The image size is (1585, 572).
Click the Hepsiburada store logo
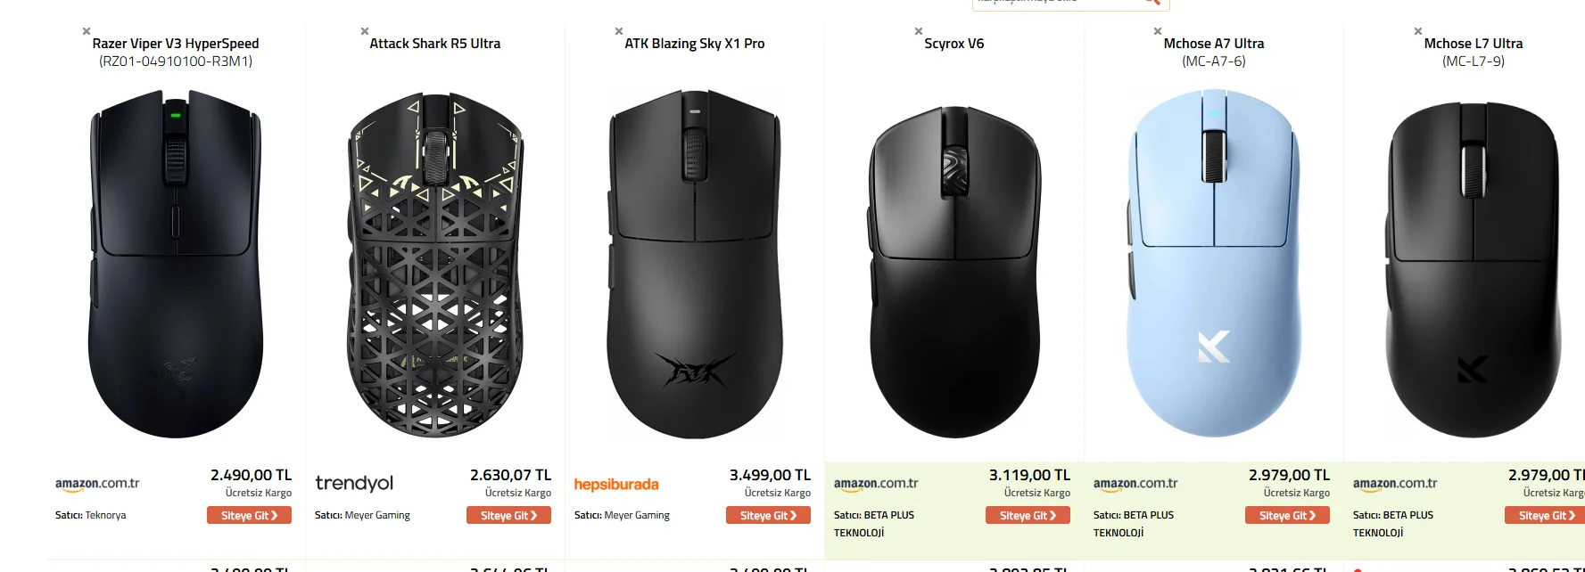coord(616,484)
